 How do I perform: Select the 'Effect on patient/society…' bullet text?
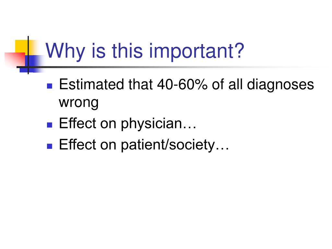point(144,145)
